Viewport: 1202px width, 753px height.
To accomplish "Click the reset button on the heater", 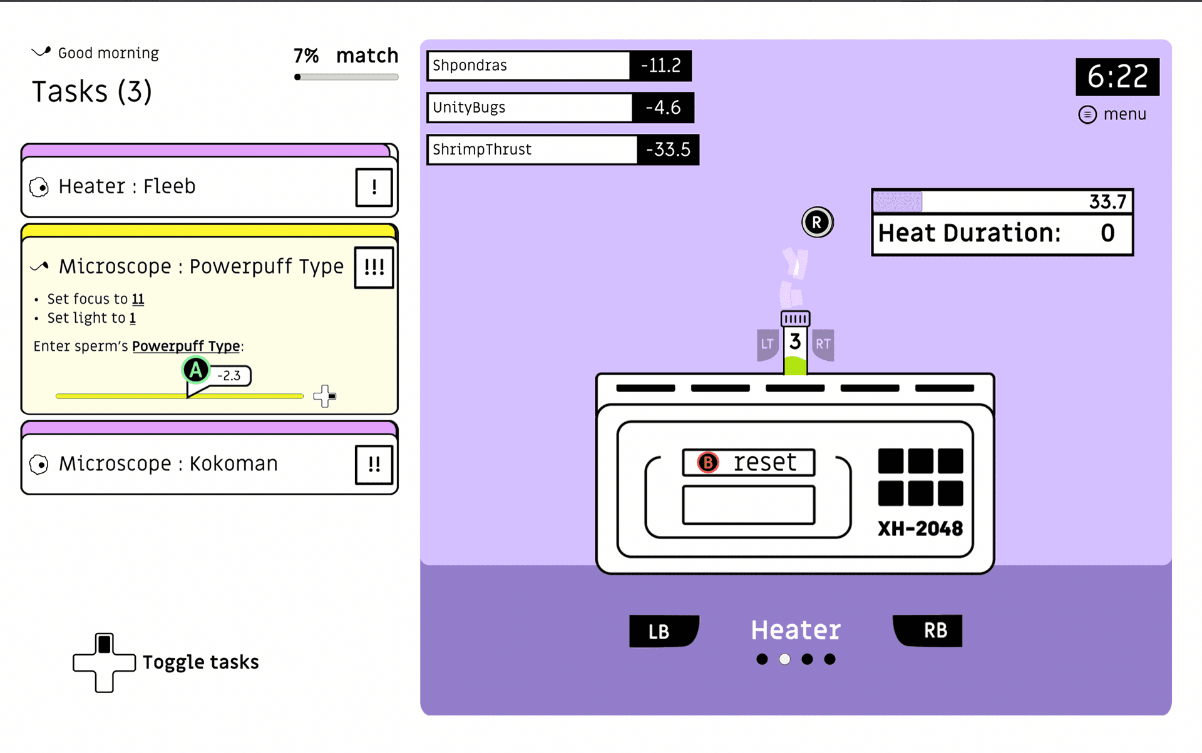I will point(749,462).
